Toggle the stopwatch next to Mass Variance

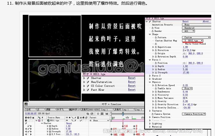coord(156,98)
